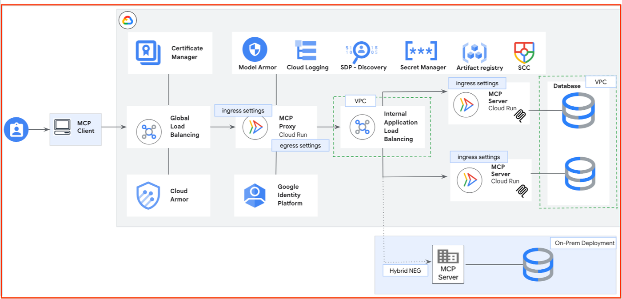This screenshot has height=299, width=622.
Task: Click the Hybrid NEG label
Action: [x=405, y=270]
